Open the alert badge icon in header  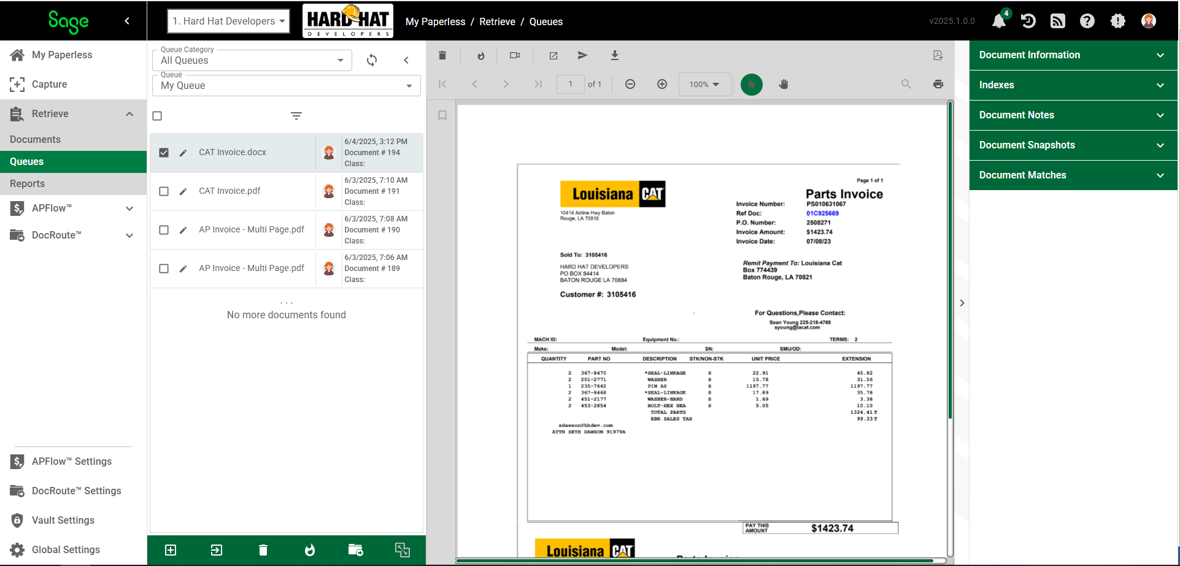coord(1118,21)
